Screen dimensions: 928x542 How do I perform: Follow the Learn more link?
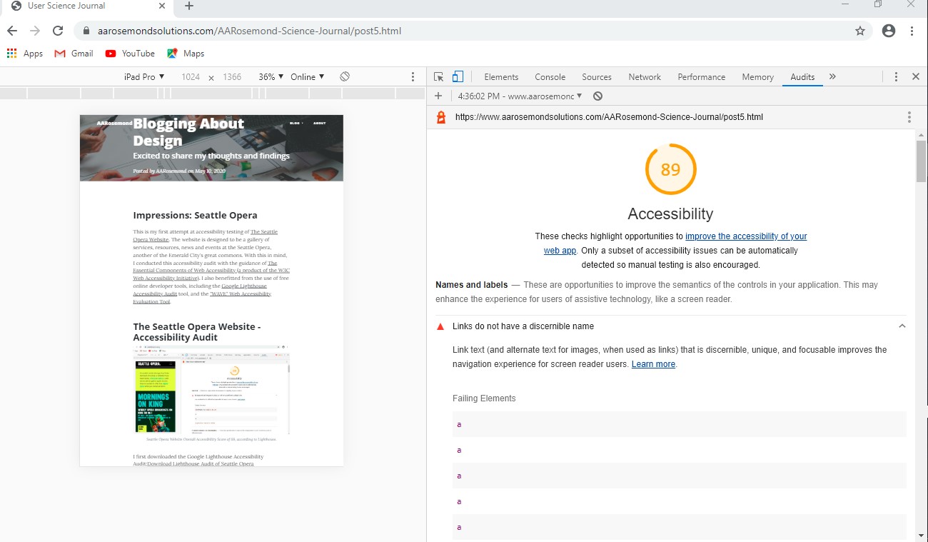652,364
